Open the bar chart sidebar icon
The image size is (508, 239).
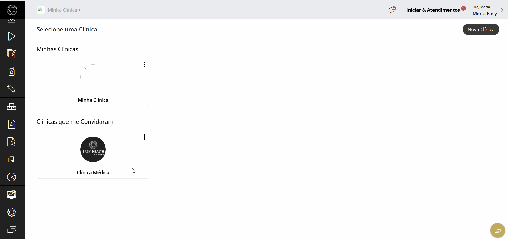(11, 159)
